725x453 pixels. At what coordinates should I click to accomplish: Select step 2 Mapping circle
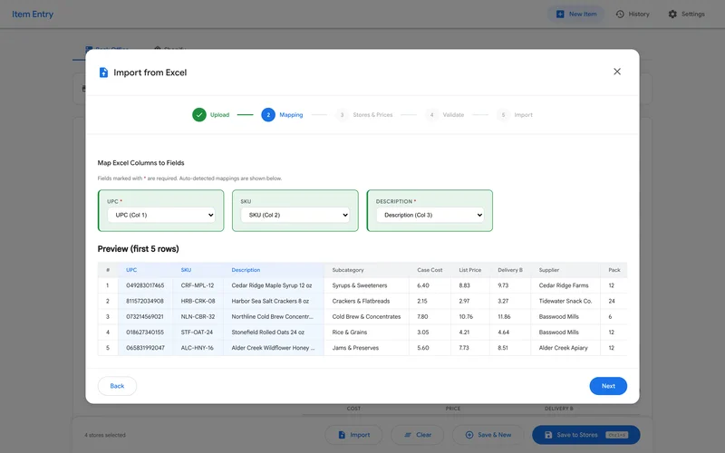[x=268, y=115]
